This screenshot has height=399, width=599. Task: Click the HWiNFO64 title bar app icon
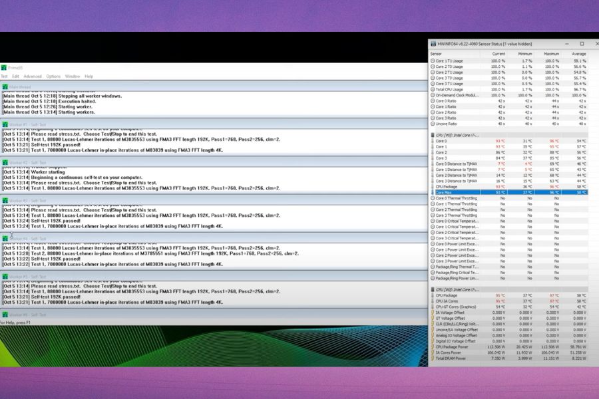433,44
